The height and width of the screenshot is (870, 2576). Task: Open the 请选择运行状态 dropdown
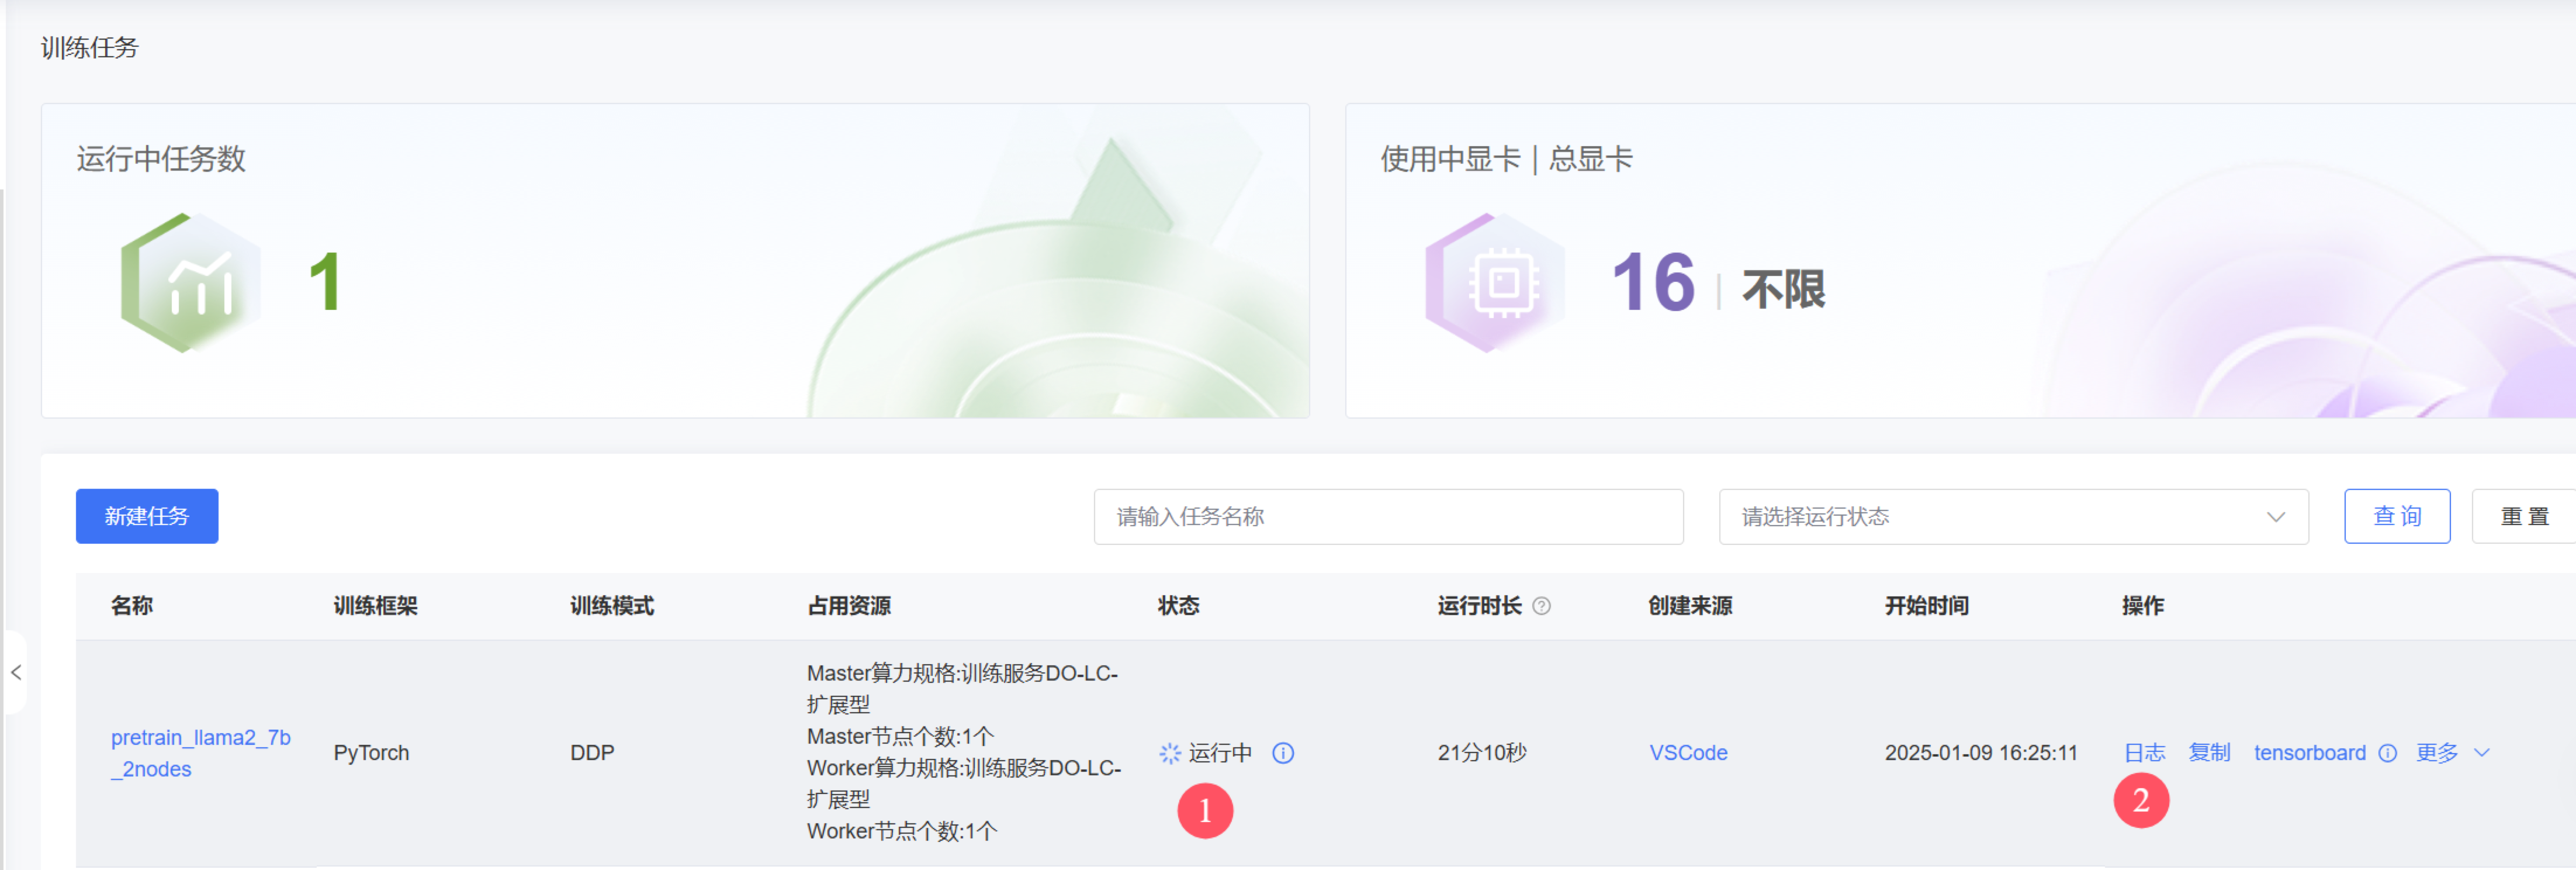click(2000, 516)
